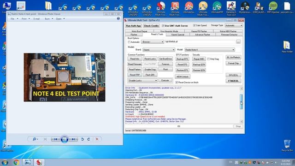Screen dimensions: 295x166
Task: Enable Automatic boot option checkbox
Action: click(x=129, y=42)
